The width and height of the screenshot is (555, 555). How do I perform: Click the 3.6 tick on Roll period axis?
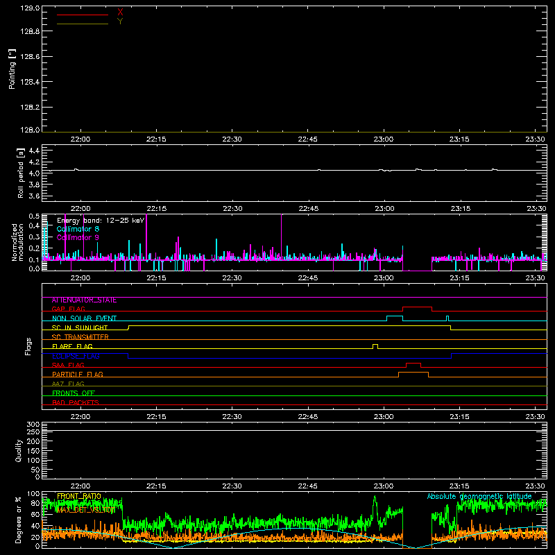coord(34,196)
